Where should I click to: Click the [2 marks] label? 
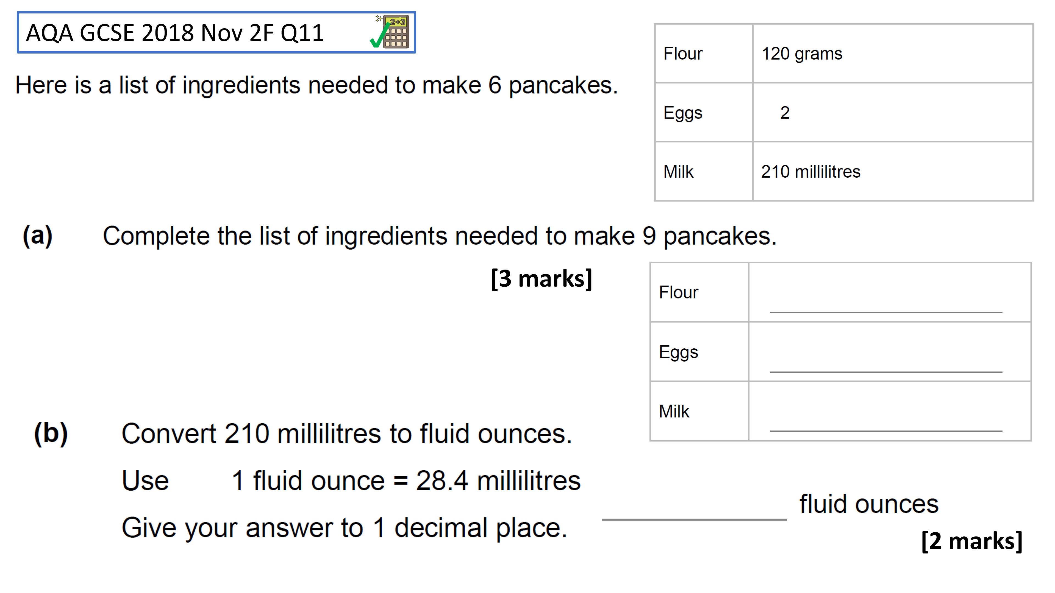[x=971, y=541]
